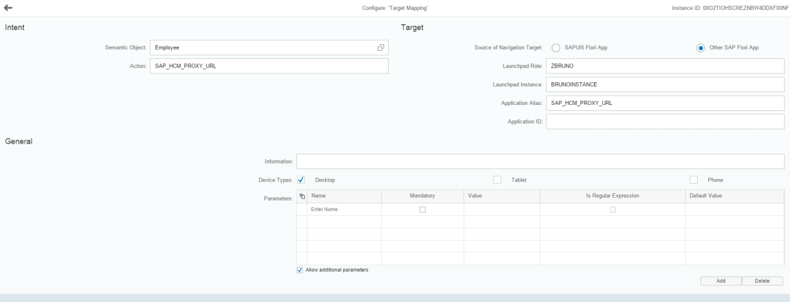The width and height of the screenshot is (790, 302).
Task: Enable the Phone device type checkbox
Action: (694, 180)
